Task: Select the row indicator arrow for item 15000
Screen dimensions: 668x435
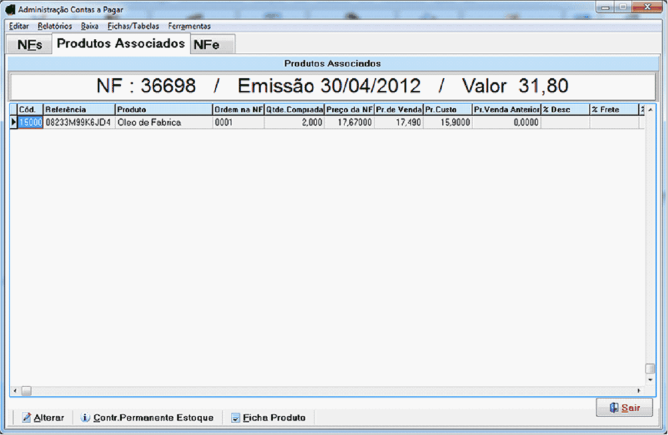Action: click(14, 122)
